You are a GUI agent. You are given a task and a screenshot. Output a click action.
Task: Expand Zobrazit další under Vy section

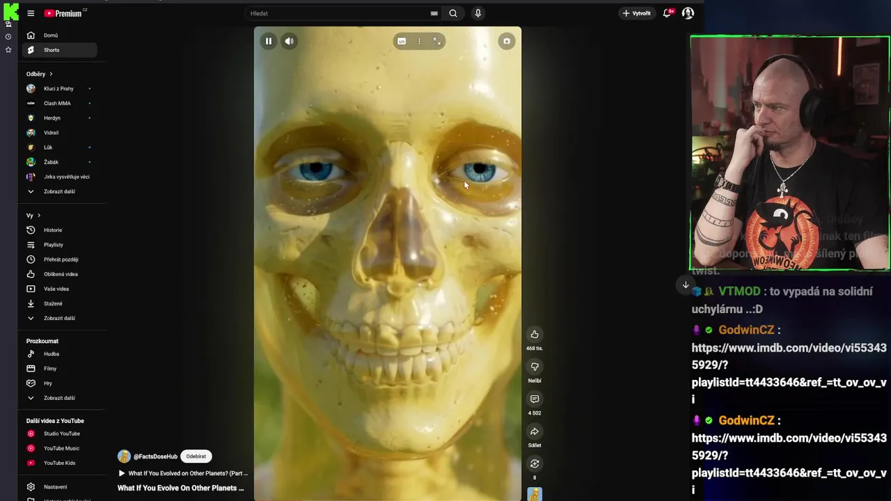(59, 318)
